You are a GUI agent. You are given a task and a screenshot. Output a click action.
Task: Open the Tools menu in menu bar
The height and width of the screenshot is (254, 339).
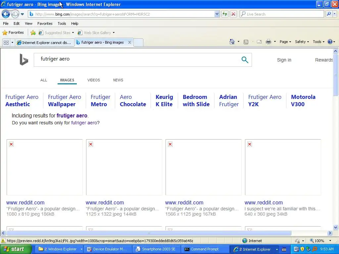[62, 23]
